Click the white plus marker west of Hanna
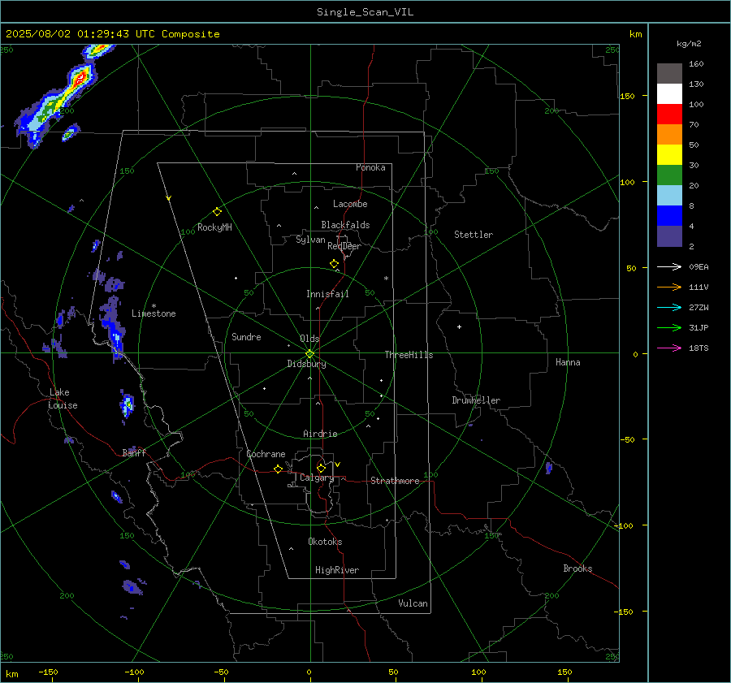 [459, 326]
